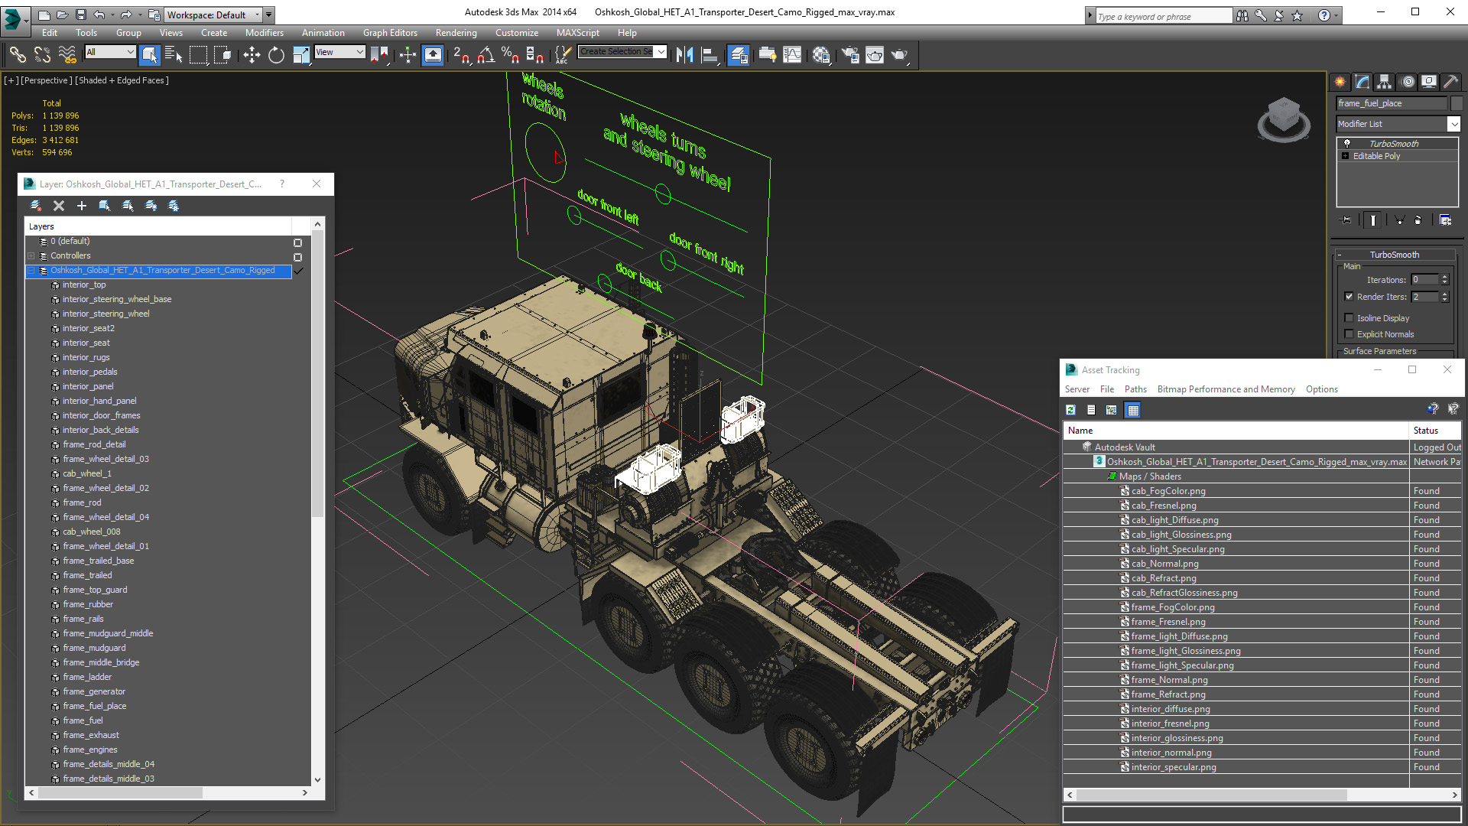Screen dimensions: 1468x826
Task: Open the Rendering menu
Action: (456, 33)
